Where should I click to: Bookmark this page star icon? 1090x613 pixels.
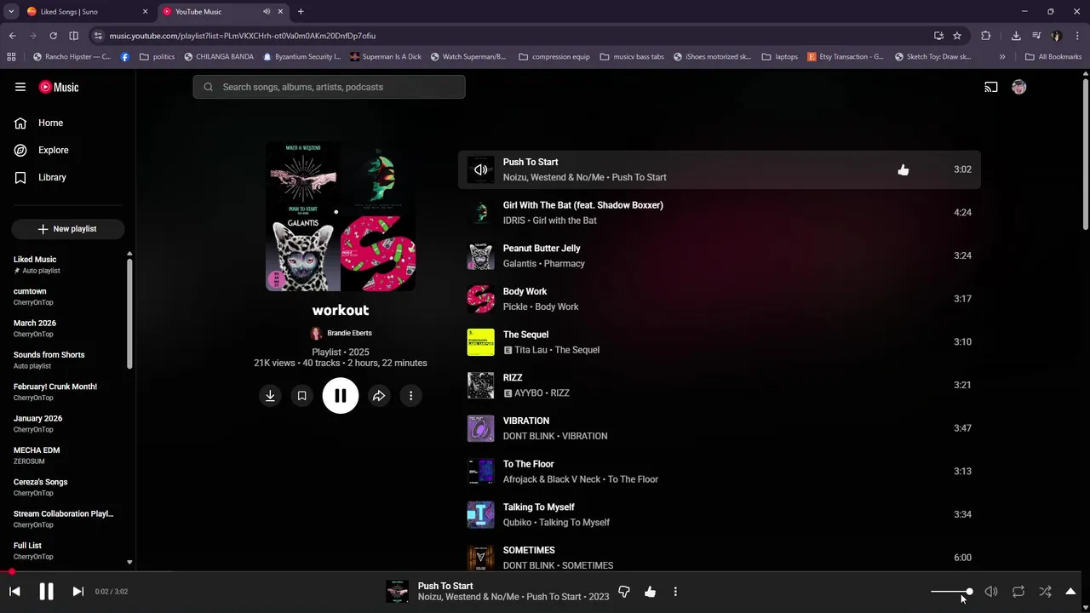pos(957,36)
